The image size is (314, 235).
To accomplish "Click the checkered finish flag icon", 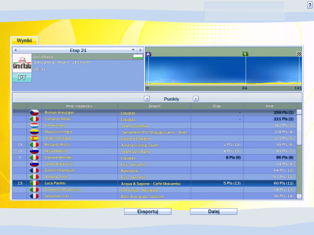I will click(299, 54).
